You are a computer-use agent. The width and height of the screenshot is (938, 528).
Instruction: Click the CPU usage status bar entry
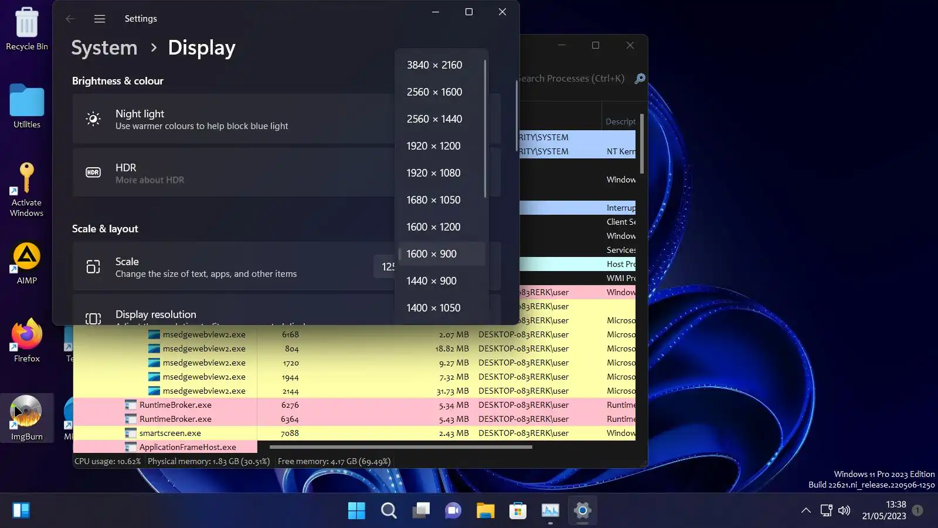(108, 461)
